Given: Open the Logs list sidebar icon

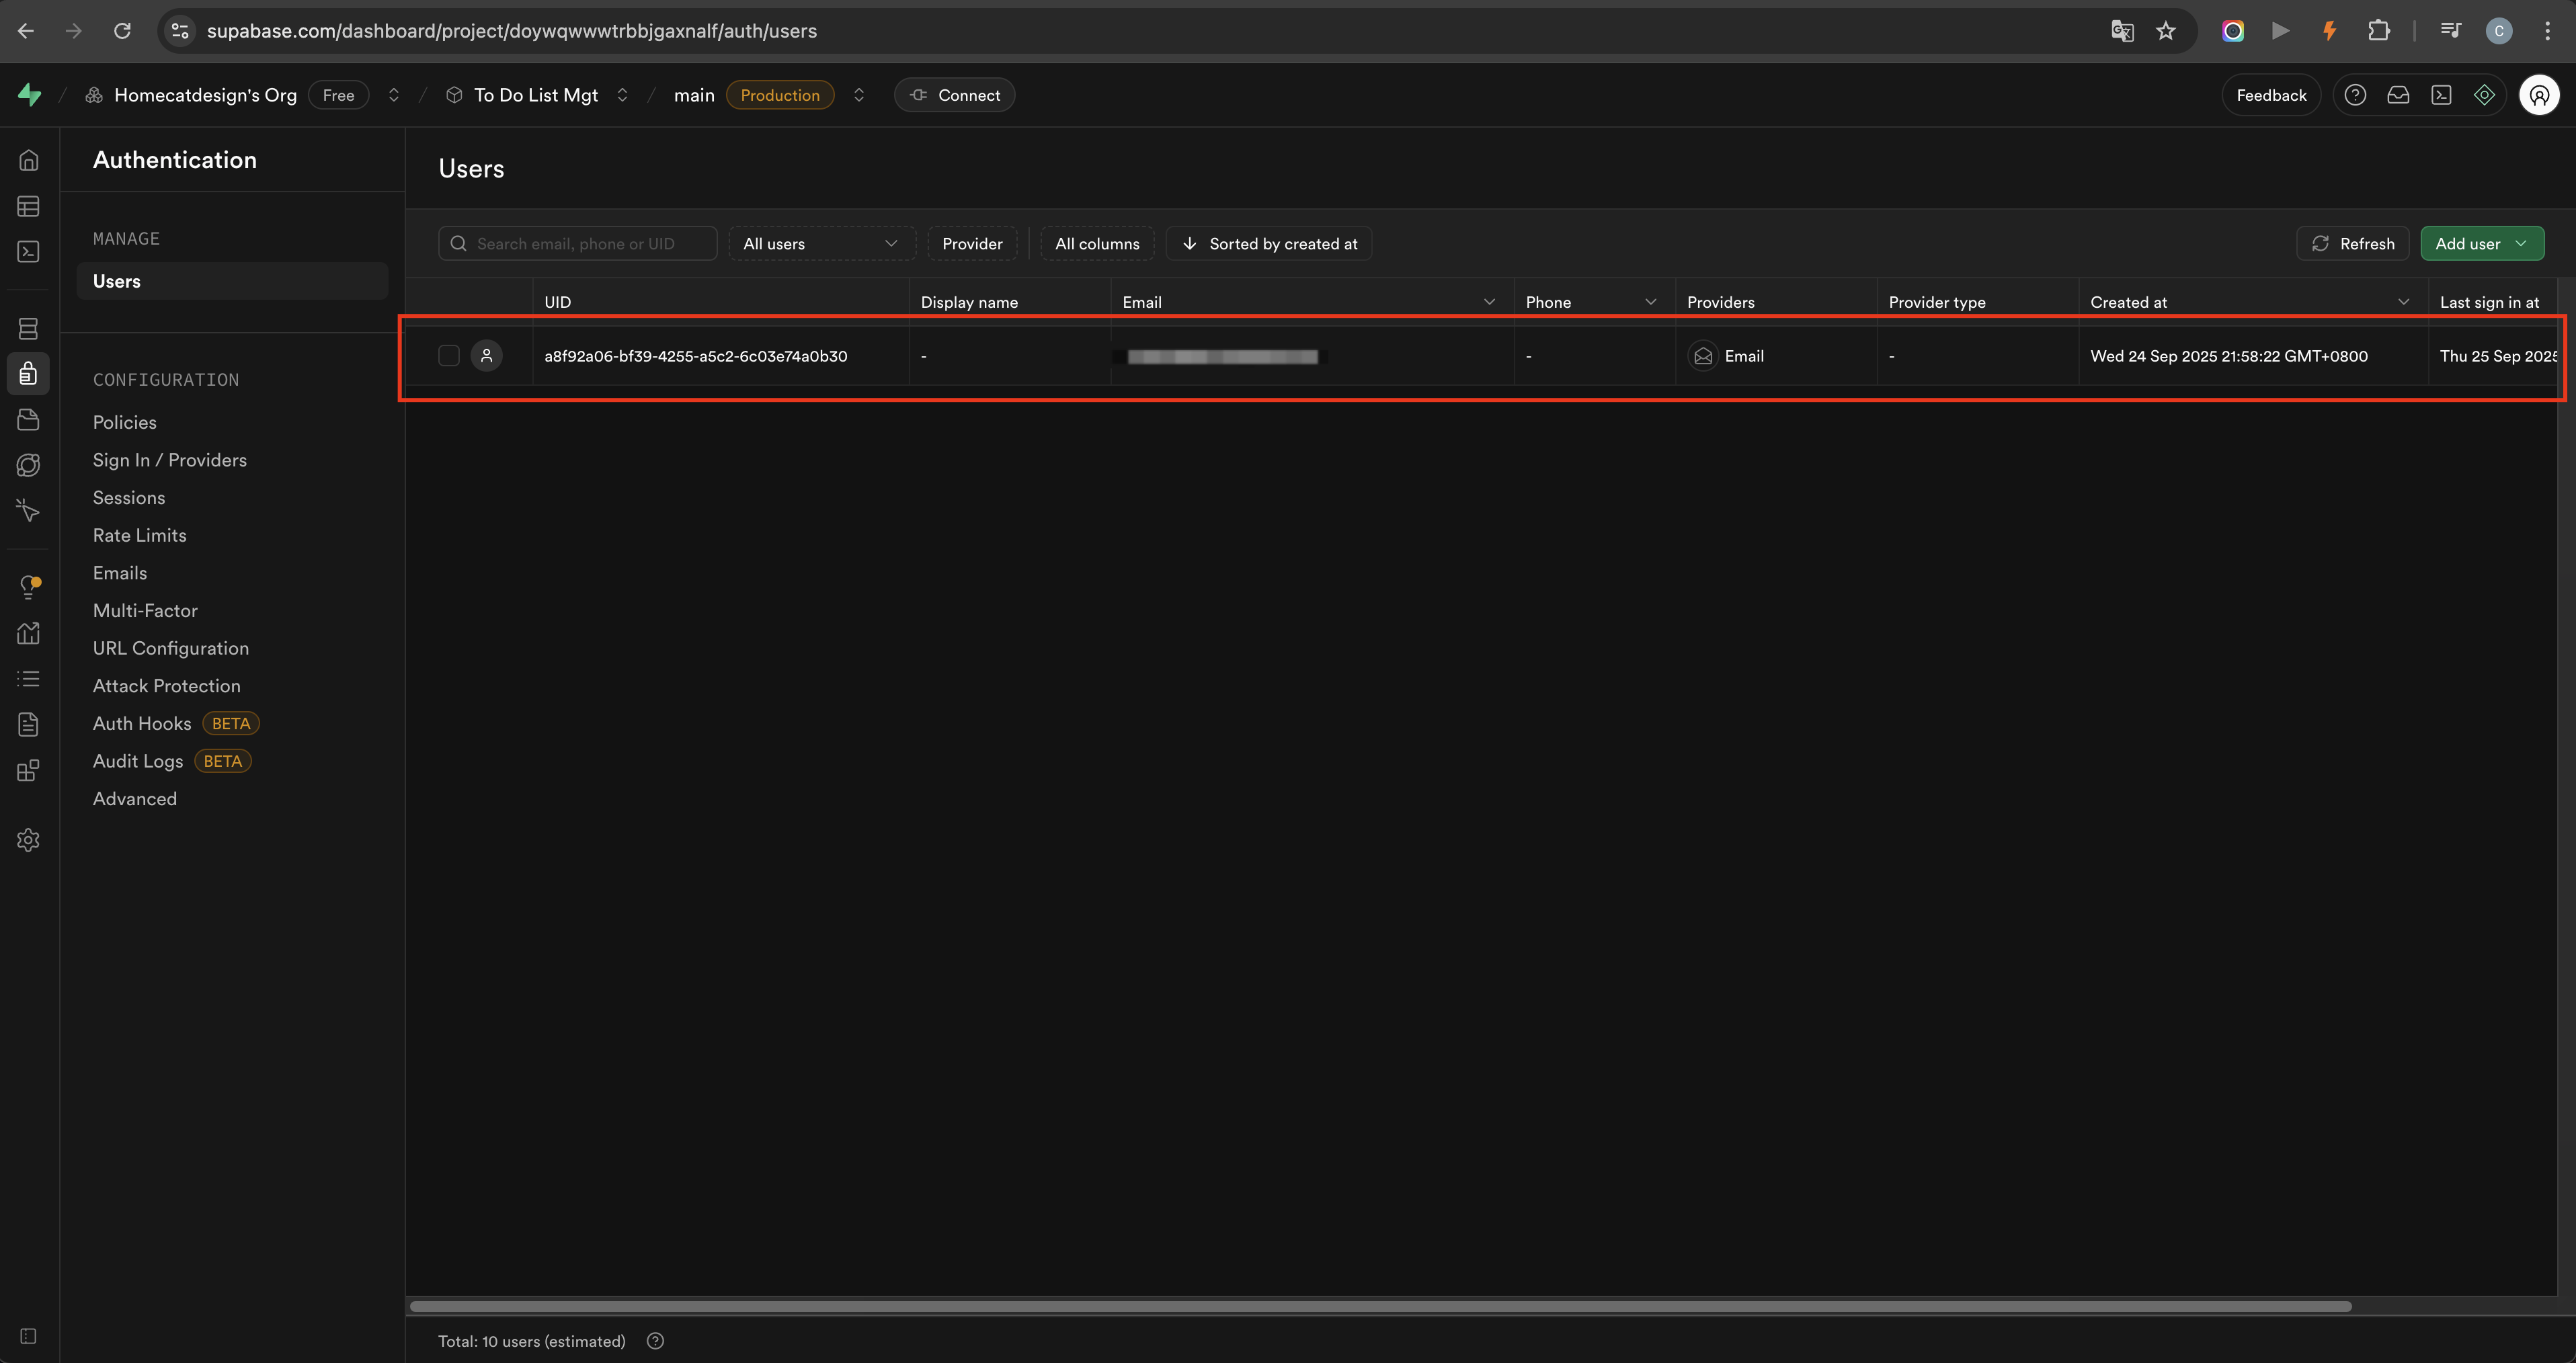Looking at the screenshot, I should pyautogui.click(x=29, y=679).
